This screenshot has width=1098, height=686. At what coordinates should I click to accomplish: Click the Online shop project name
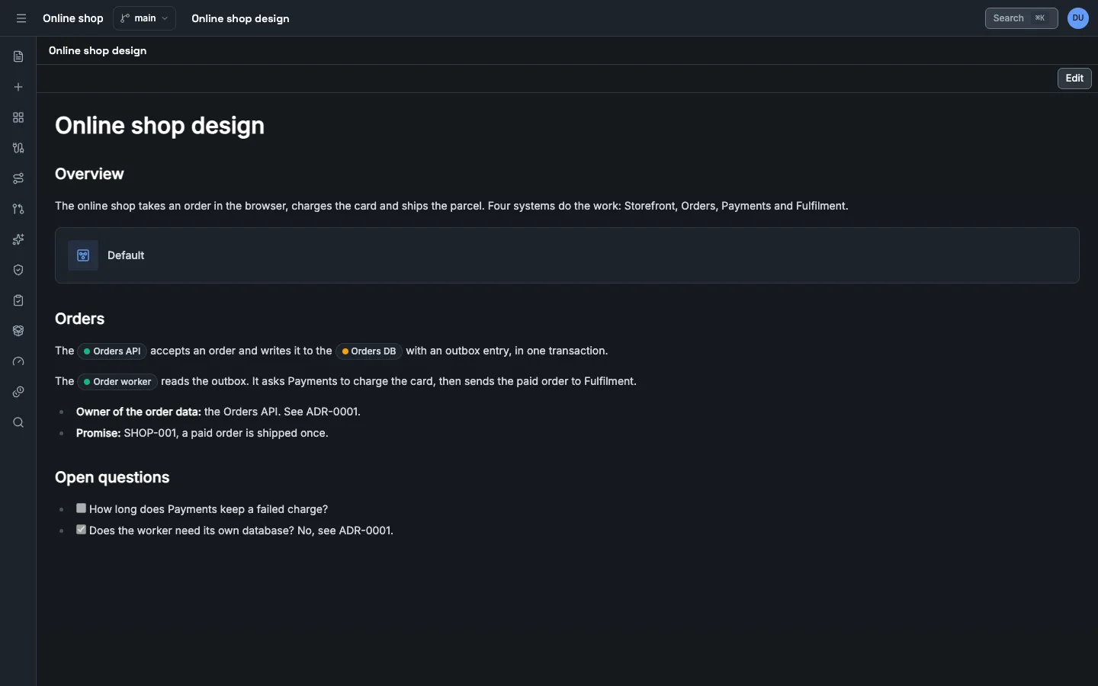(73, 18)
